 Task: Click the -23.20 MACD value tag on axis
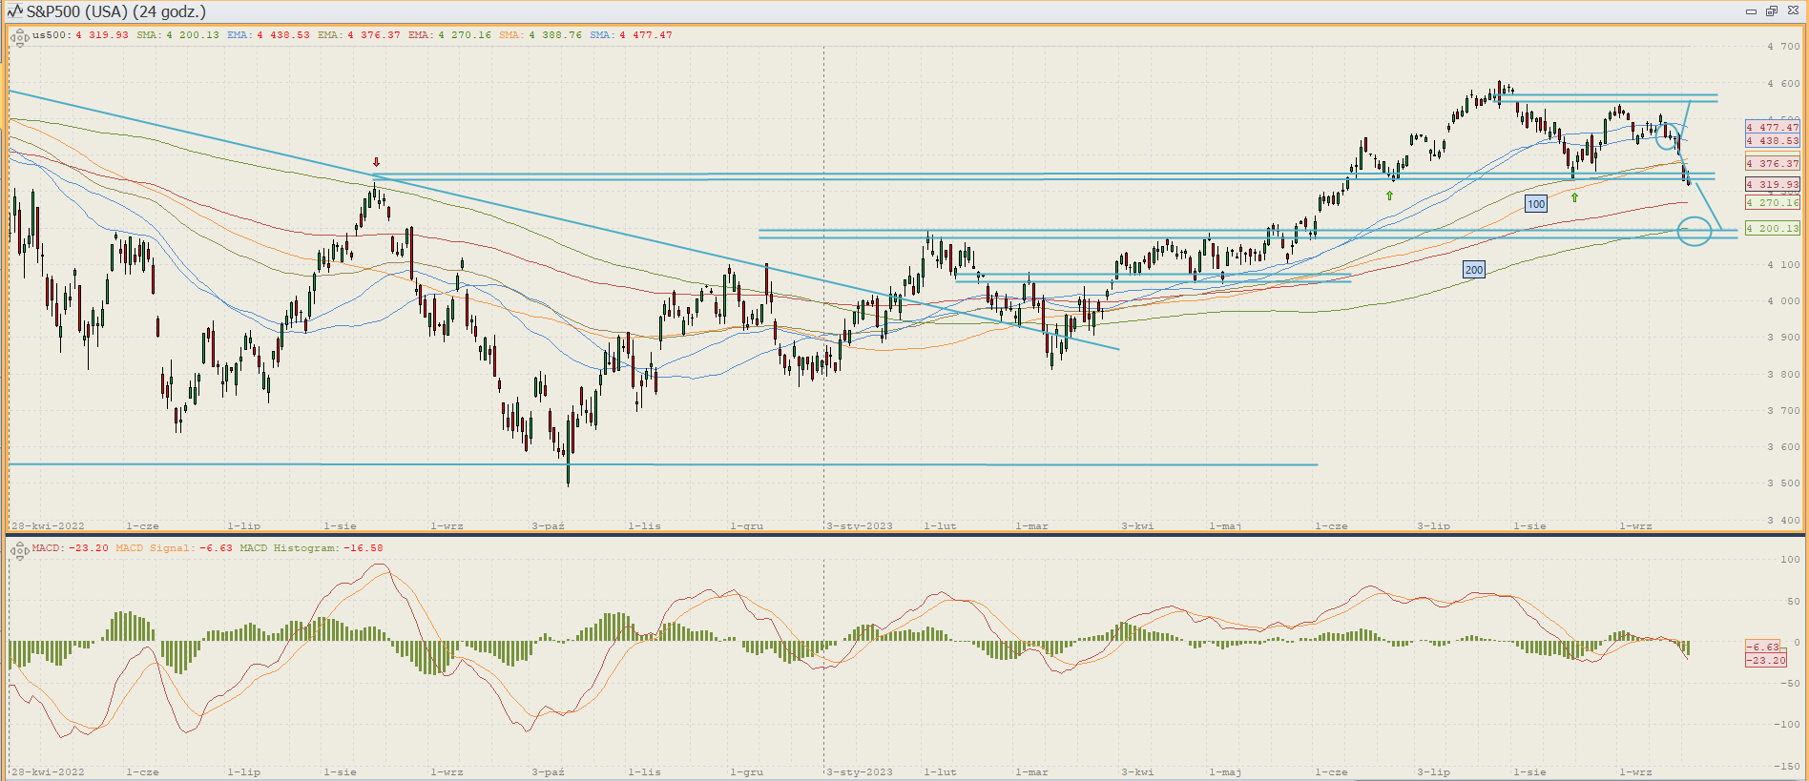[1765, 660]
